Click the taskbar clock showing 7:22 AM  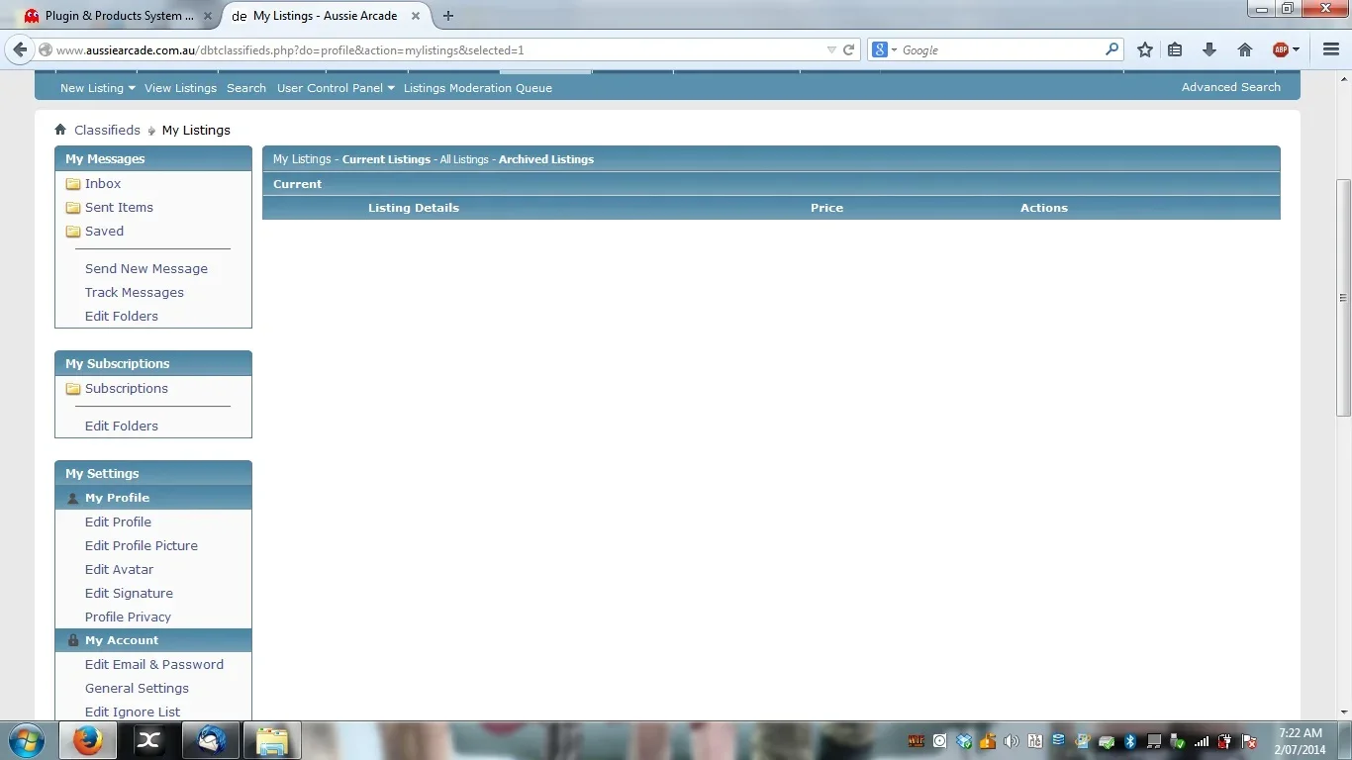(1302, 740)
